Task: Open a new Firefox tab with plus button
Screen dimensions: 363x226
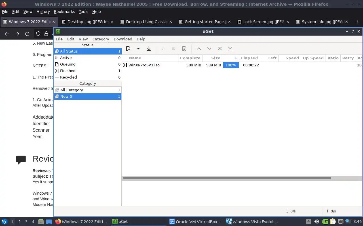Action: pos(357,22)
